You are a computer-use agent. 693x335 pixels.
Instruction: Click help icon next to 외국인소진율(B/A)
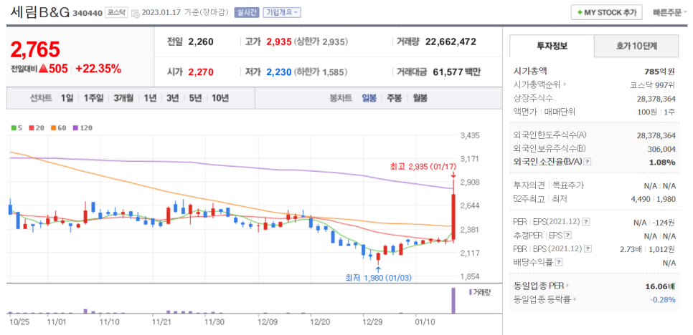pyautogui.click(x=587, y=162)
